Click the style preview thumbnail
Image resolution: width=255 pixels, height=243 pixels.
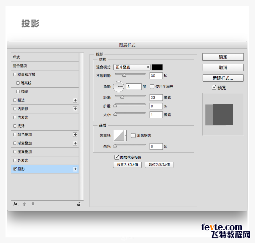click(x=223, y=114)
